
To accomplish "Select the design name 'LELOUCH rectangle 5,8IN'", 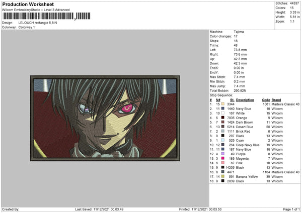I will click(38, 23).
